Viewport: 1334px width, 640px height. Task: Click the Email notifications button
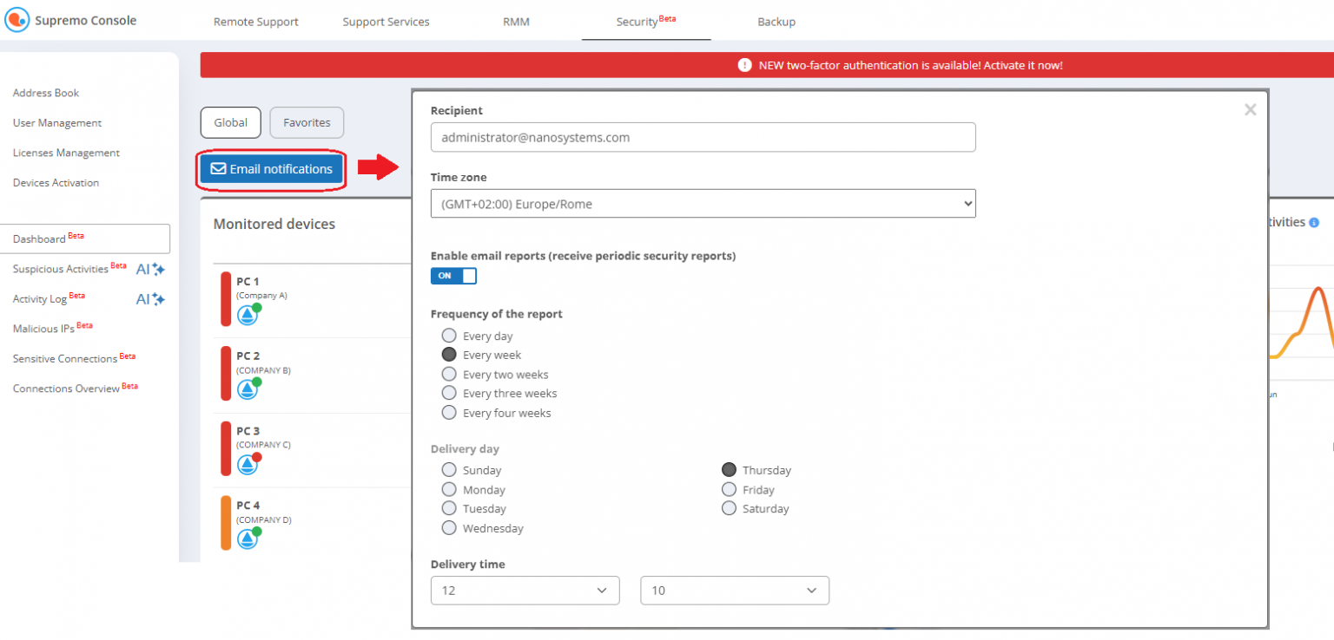coord(272,169)
